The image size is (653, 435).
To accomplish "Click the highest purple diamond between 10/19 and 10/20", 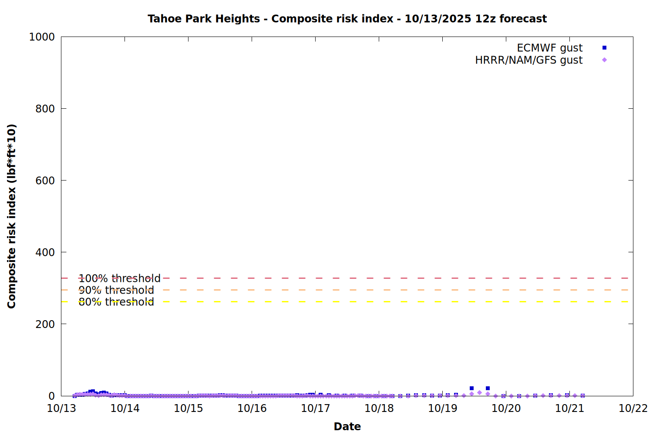I will [x=479, y=393].
